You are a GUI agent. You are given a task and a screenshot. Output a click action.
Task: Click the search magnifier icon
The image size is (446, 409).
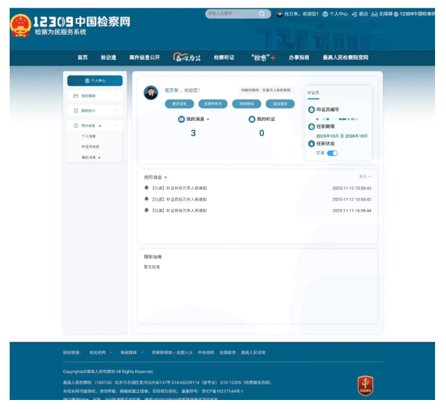(x=262, y=14)
